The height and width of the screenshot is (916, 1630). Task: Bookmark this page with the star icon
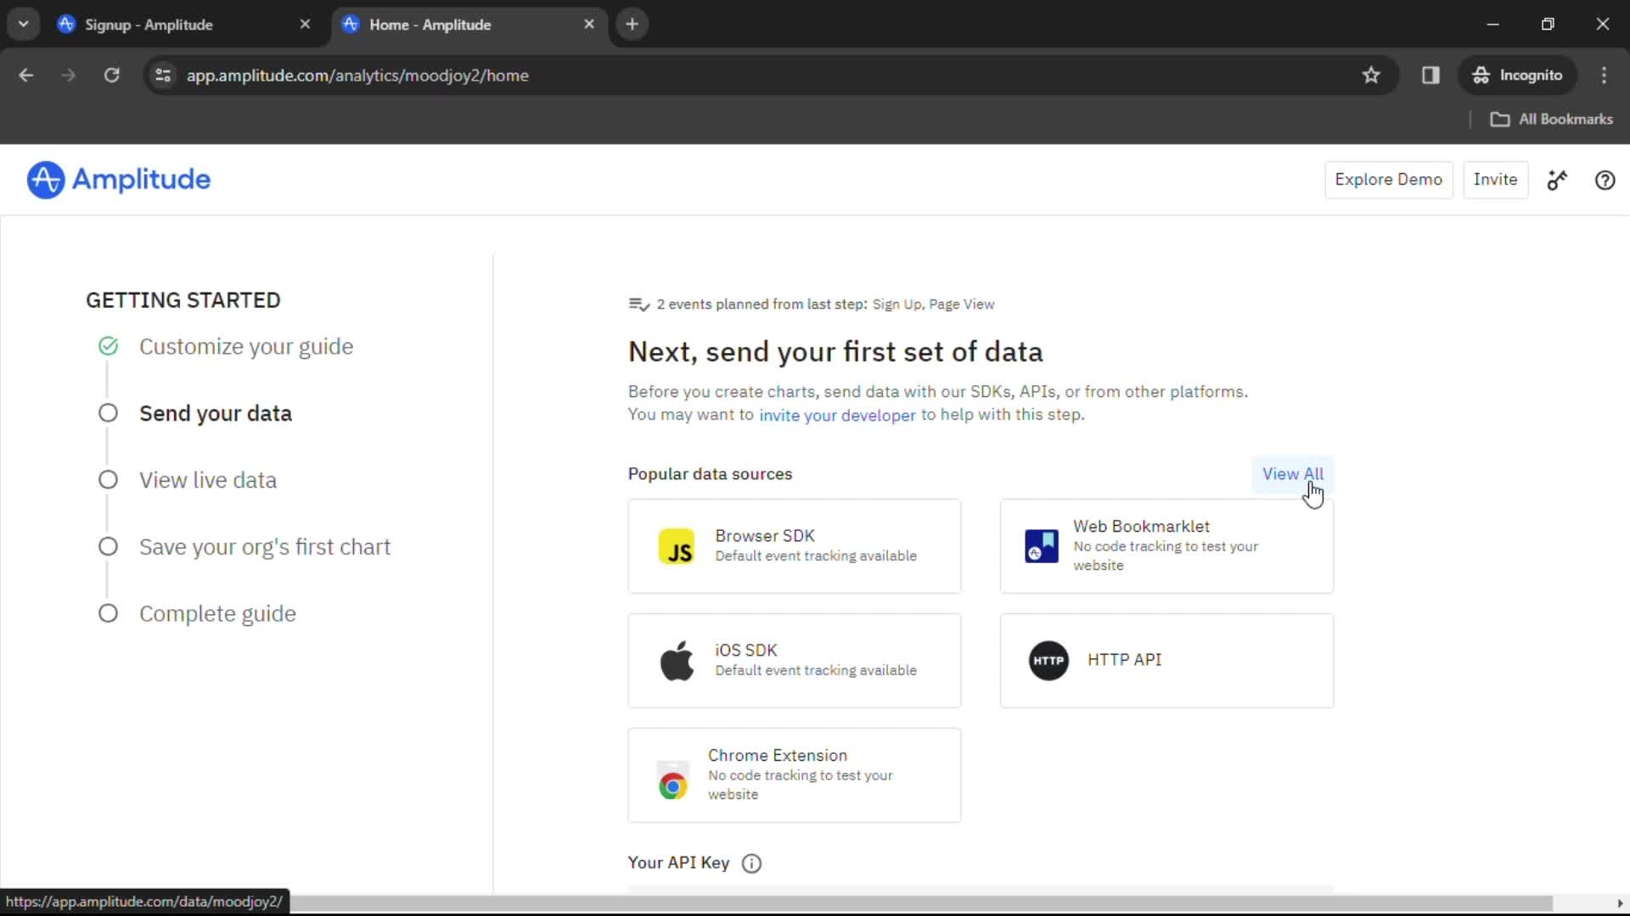[1371, 75]
